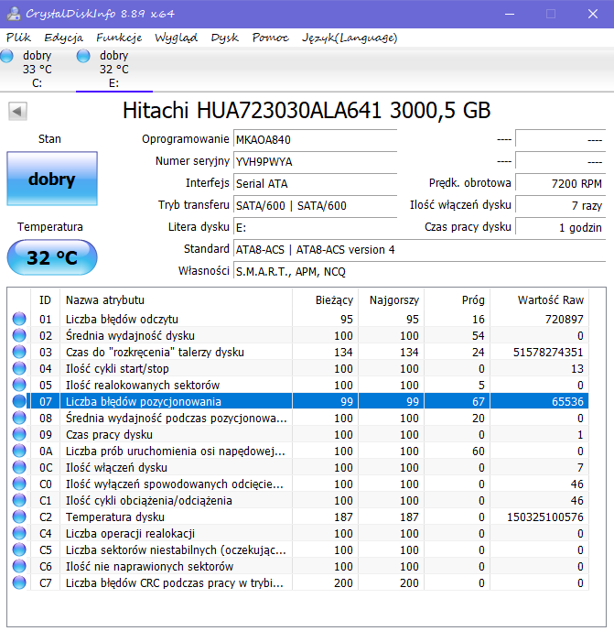Click the 'Wartość Raw' column header
The image size is (614, 631).
point(539,299)
